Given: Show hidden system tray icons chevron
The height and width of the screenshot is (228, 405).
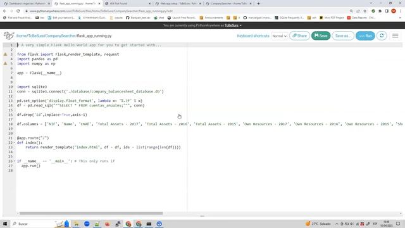Looking at the screenshot, I should click(x=337, y=224).
